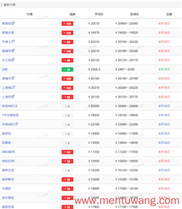Click the price range $2487~2650
Image resolution: width=182 pixels, height=209 pixels.
(125, 69)
